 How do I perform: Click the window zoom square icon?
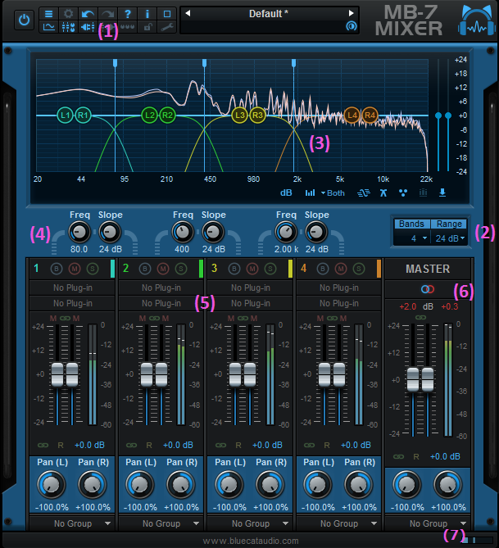coord(167,14)
